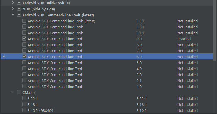Toggle the Android SDK Build-Tools 34 group checkbox

(19, 3)
